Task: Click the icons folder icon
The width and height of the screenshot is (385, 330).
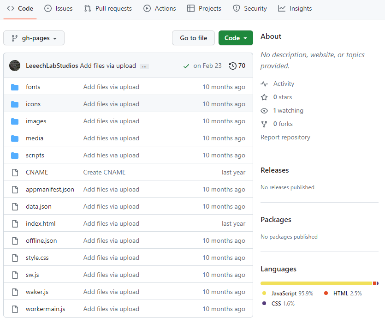Action: tap(15, 104)
